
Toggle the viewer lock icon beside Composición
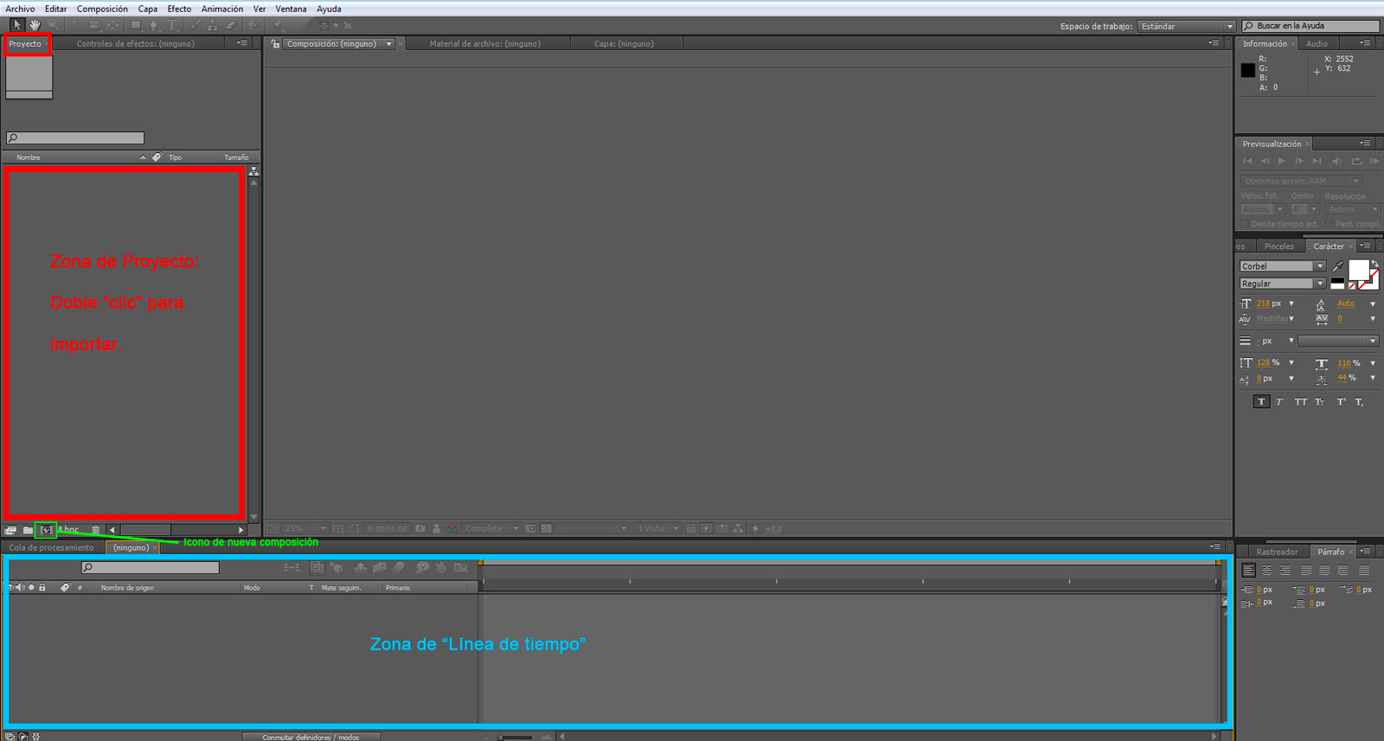tap(275, 43)
